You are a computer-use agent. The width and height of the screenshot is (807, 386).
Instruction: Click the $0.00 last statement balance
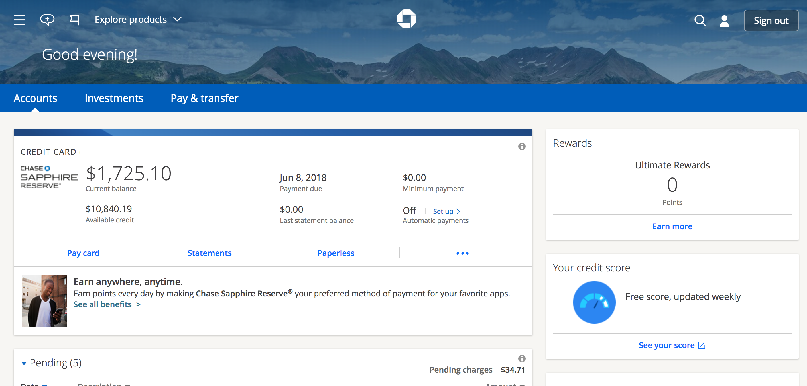(291, 209)
